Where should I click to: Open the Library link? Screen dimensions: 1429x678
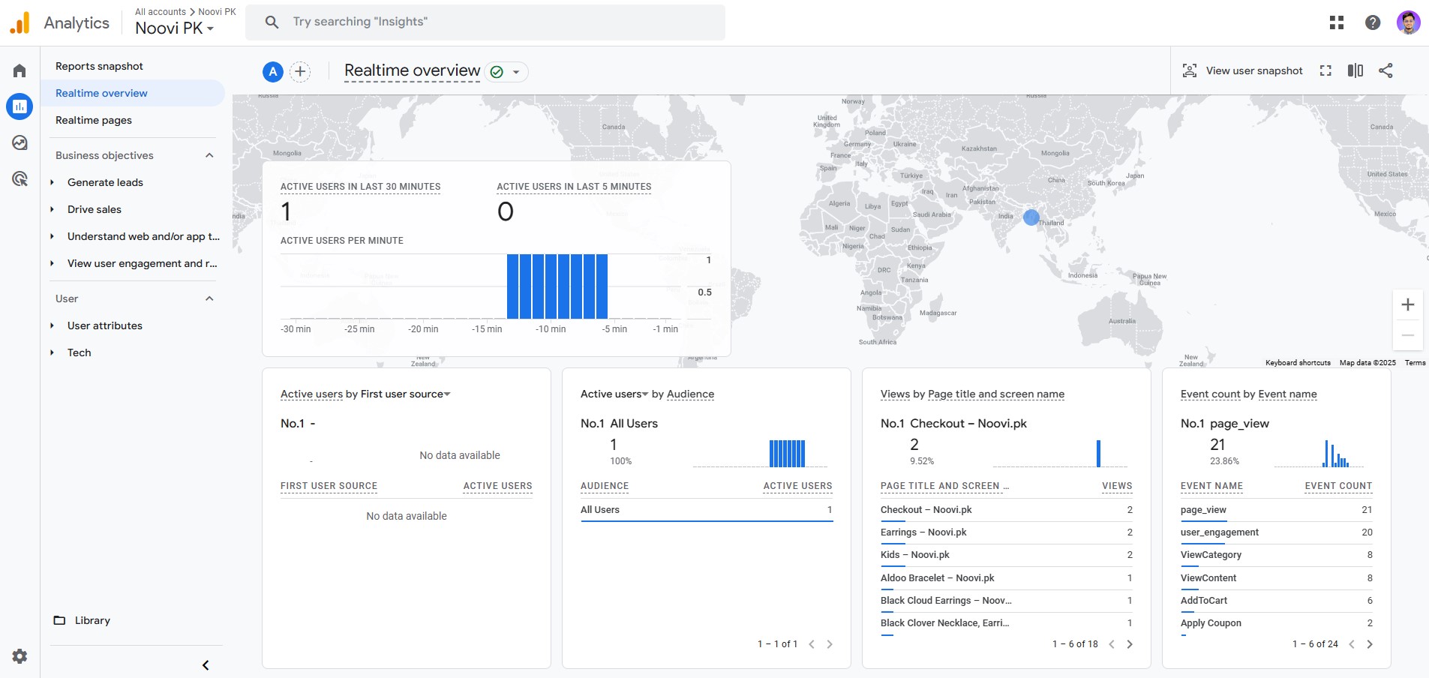(92, 620)
